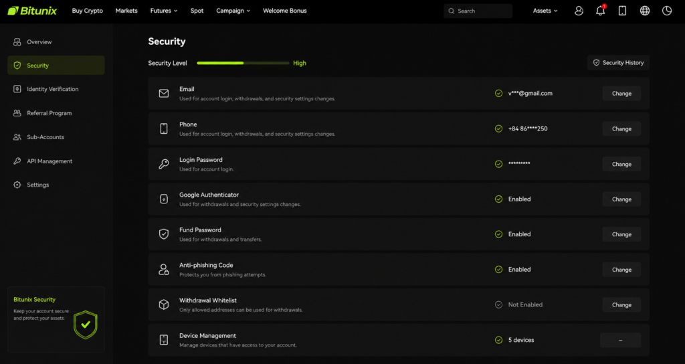Go to Markets
Viewport: 685px width, 364px height.
(126, 11)
